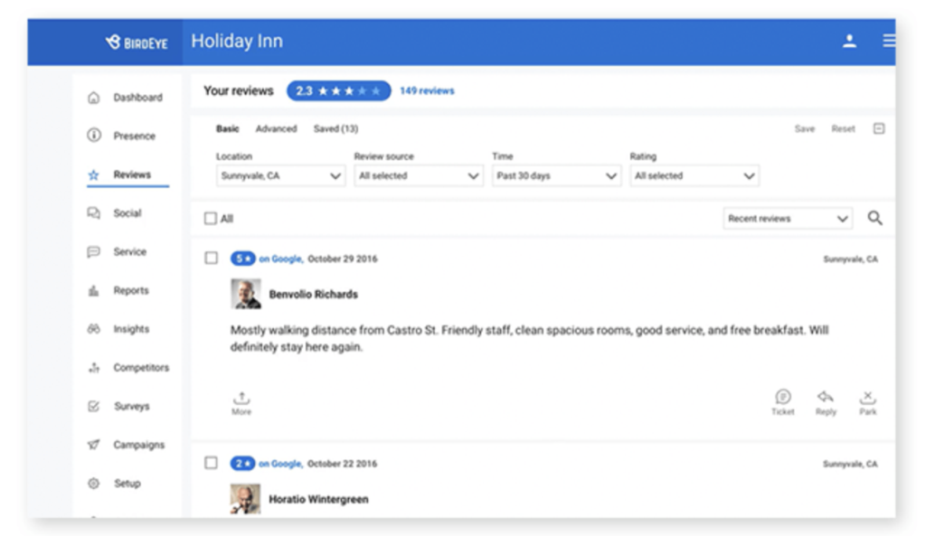
Task: Select the Benvolio Richards review checkbox
Action: (x=211, y=258)
